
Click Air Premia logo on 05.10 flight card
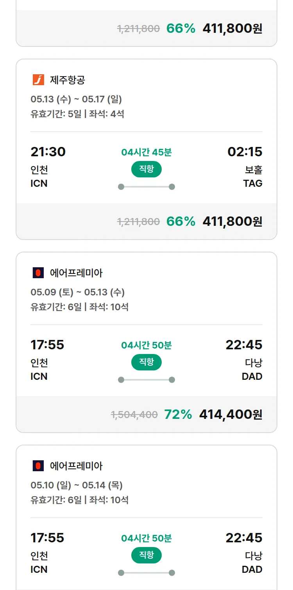[38, 466]
